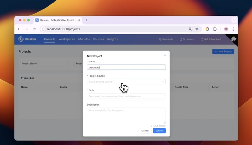Click the GitHub corner icon
The height and width of the screenshot is (145, 252).
point(234,38)
